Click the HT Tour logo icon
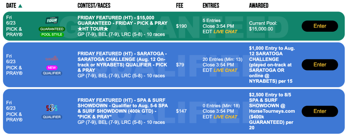The height and width of the screenshot is (135, 347). pos(52,21)
